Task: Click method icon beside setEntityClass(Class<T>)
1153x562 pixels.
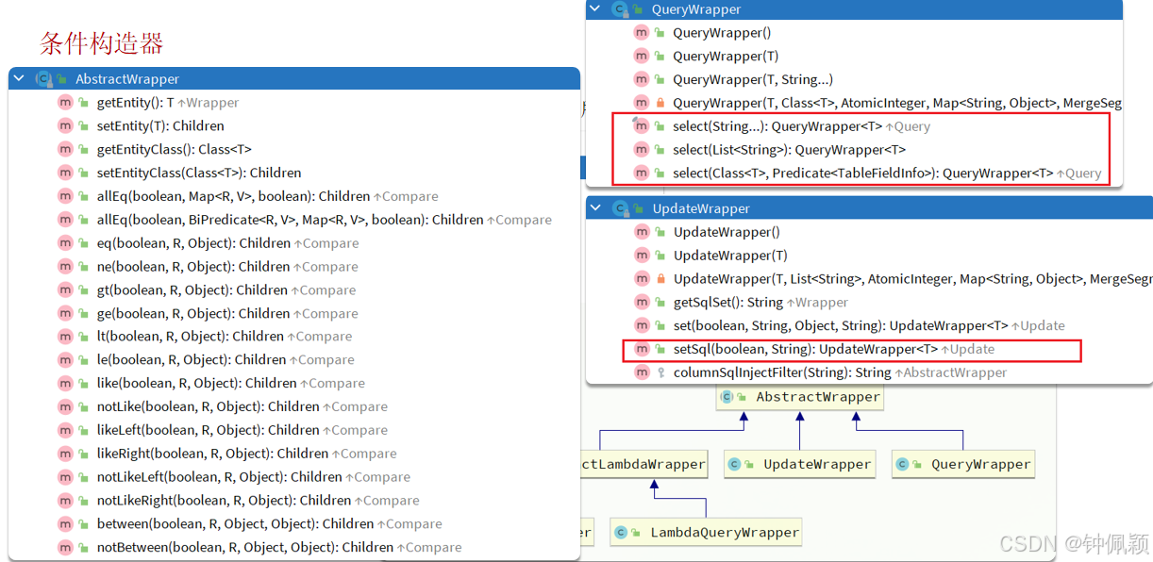Action: tap(65, 173)
